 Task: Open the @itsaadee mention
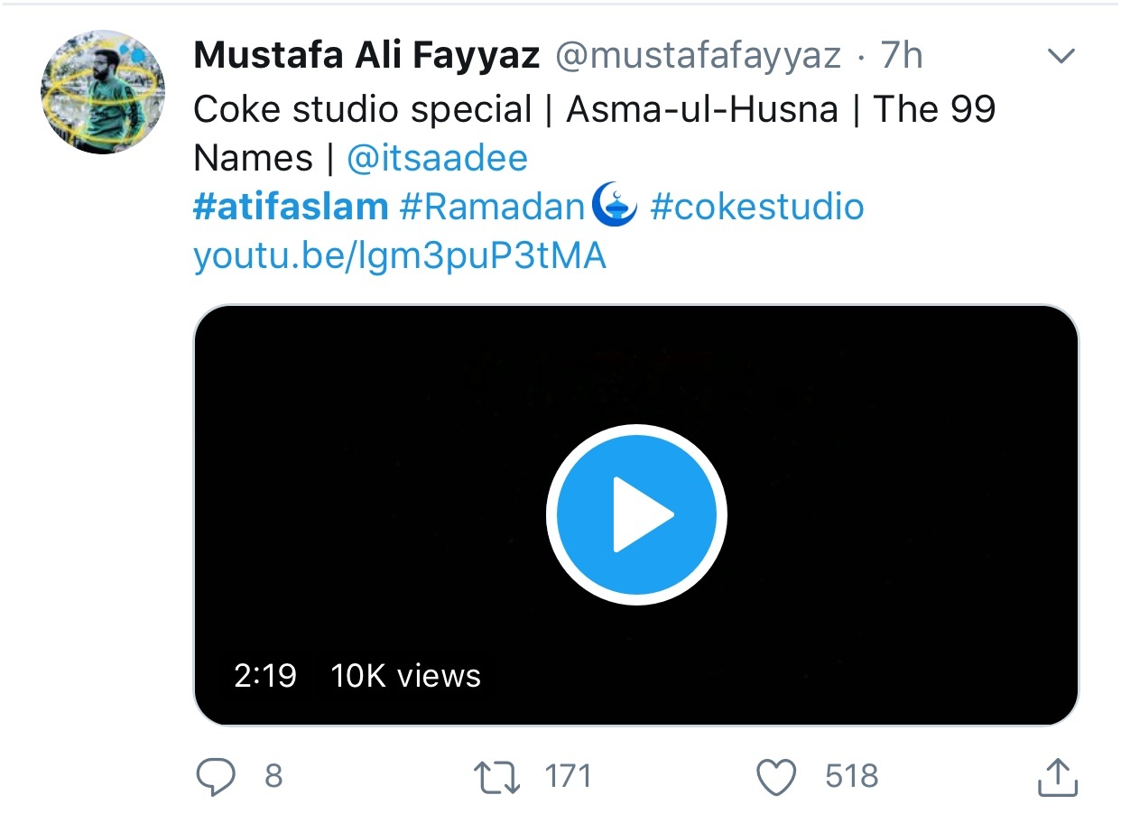click(x=438, y=159)
